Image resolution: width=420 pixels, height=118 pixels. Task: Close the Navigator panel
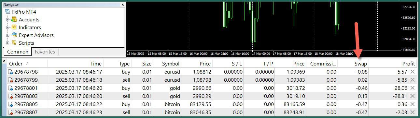[x=123, y=5]
